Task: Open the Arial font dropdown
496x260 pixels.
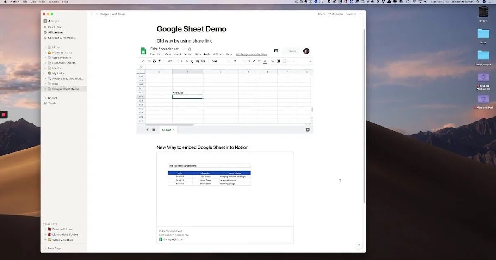Action: click(220, 61)
